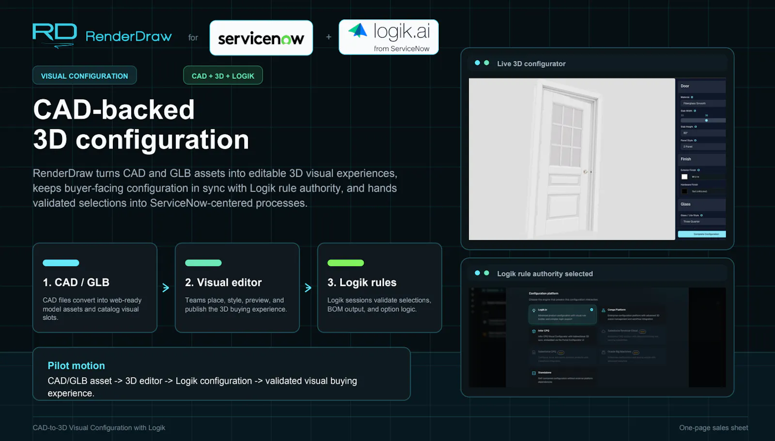This screenshot has width=775, height=441.
Task: Click the info icon beside Panel Style
Action: (x=695, y=140)
